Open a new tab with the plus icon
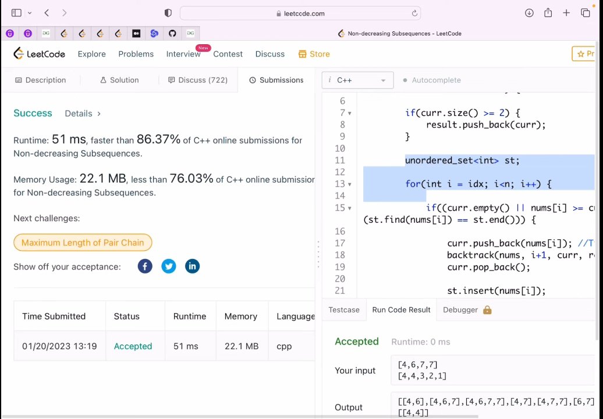This screenshot has height=419, width=603. coord(566,13)
